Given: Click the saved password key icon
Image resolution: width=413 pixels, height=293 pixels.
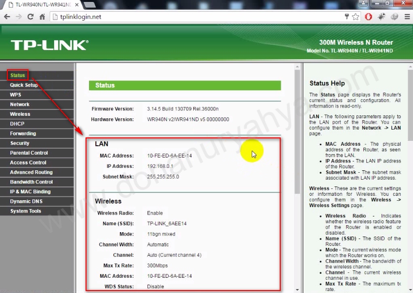Looking at the screenshot, I should [347, 17].
